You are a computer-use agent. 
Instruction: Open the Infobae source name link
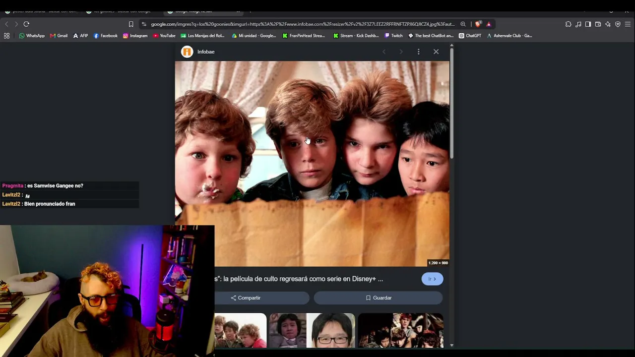pyautogui.click(x=206, y=52)
